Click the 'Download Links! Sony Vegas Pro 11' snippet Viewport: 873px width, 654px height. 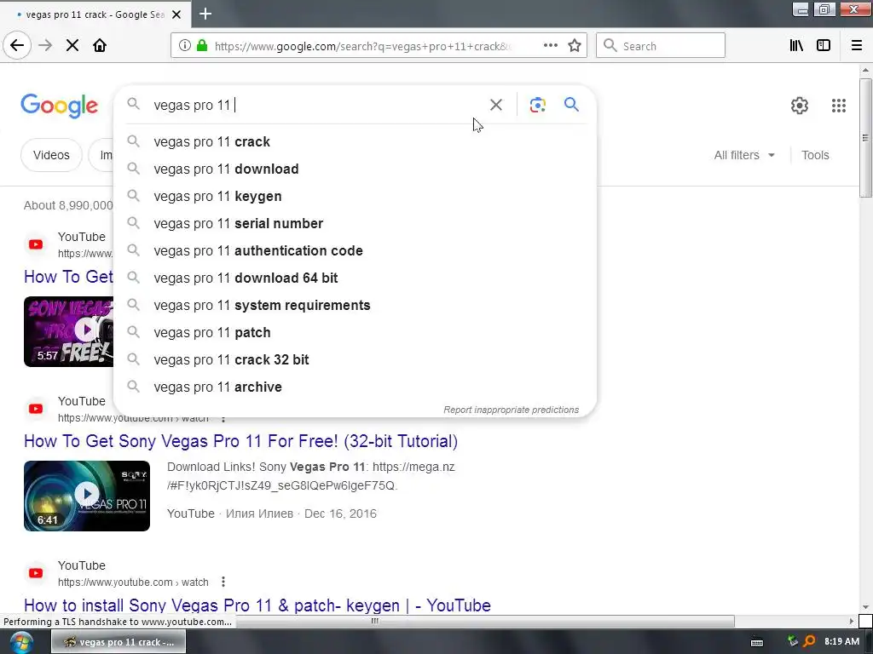[266, 467]
